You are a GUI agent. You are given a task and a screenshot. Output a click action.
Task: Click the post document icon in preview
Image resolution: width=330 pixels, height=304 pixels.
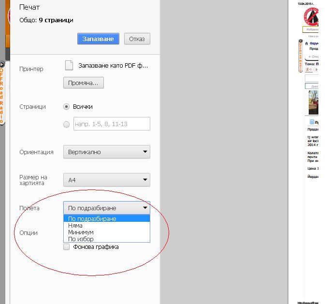coord(312,122)
